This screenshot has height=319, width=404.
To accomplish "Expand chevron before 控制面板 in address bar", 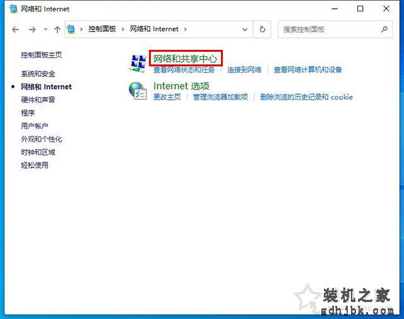I will click(x=81, y=29).
